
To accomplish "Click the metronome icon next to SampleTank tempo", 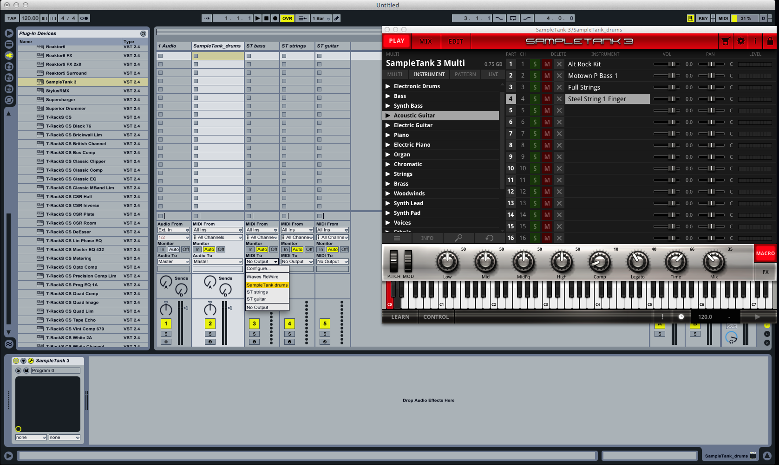I will 681,316.
